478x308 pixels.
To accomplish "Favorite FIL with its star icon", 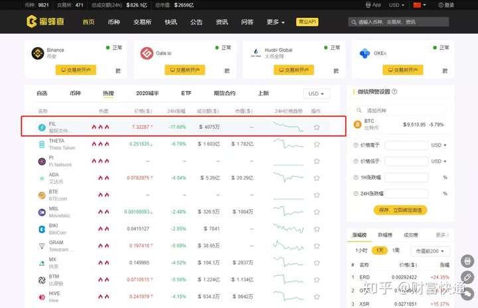I will pyautogui.click(x=317, y=127).
